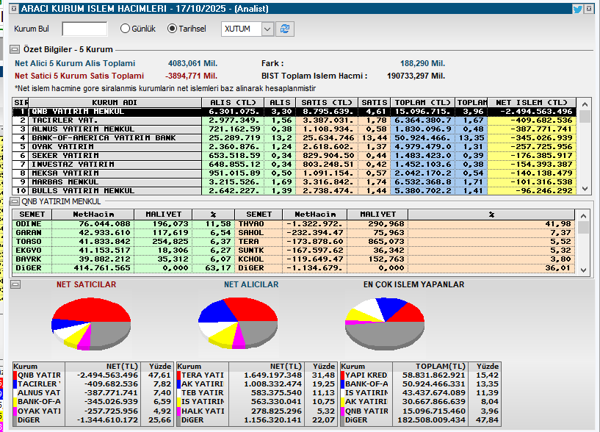Select the BULLS YATIRIM MENKUL row
600x432 pixels.
pos(294,191)
